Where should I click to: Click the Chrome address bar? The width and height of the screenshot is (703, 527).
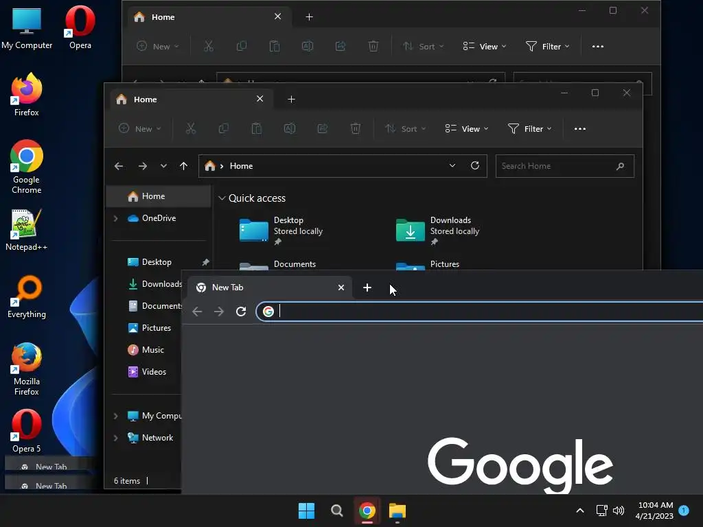coord(480,312)
